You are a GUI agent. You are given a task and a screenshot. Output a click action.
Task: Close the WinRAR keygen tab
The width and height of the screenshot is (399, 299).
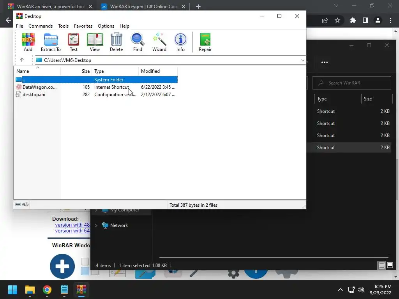(x=184, y=7)
